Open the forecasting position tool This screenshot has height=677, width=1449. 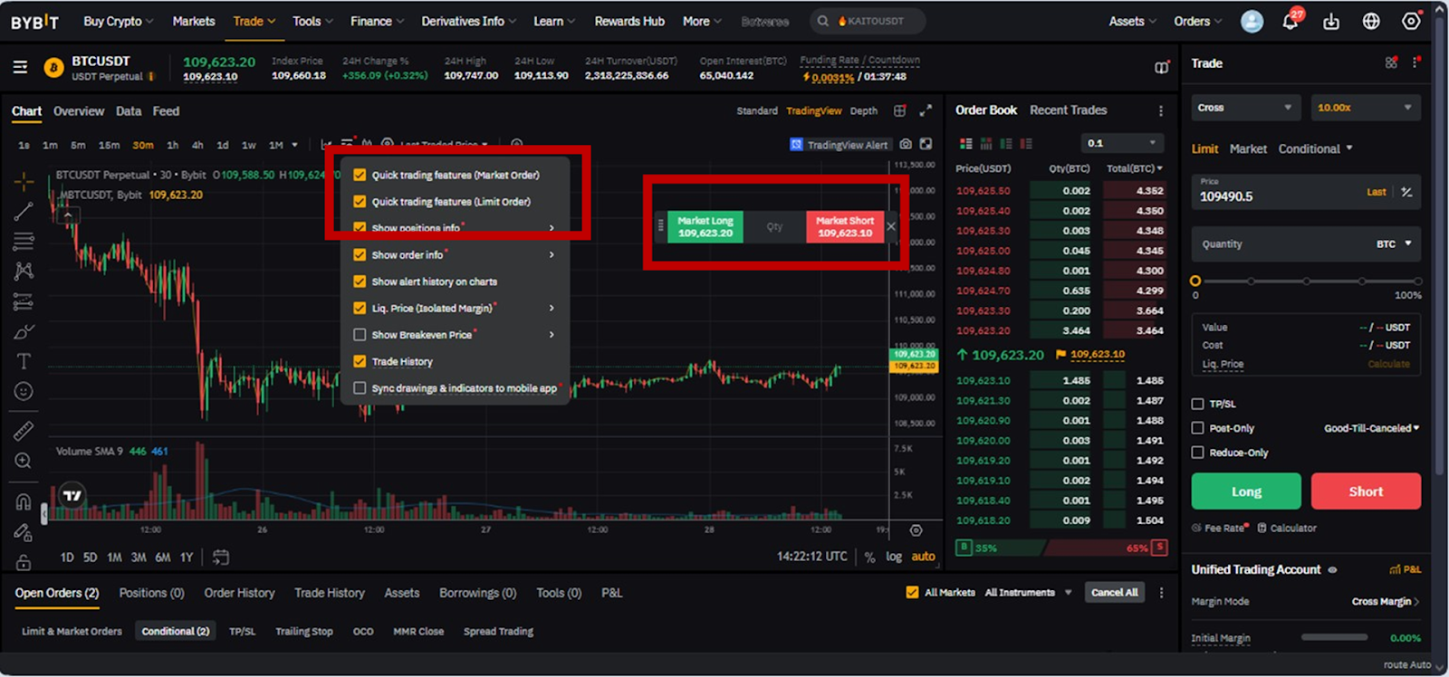click(24, 301)
